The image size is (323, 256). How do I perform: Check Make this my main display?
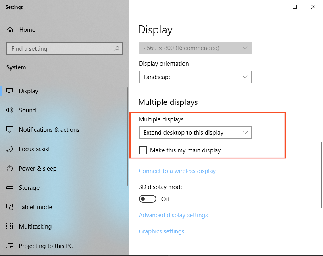143,150
